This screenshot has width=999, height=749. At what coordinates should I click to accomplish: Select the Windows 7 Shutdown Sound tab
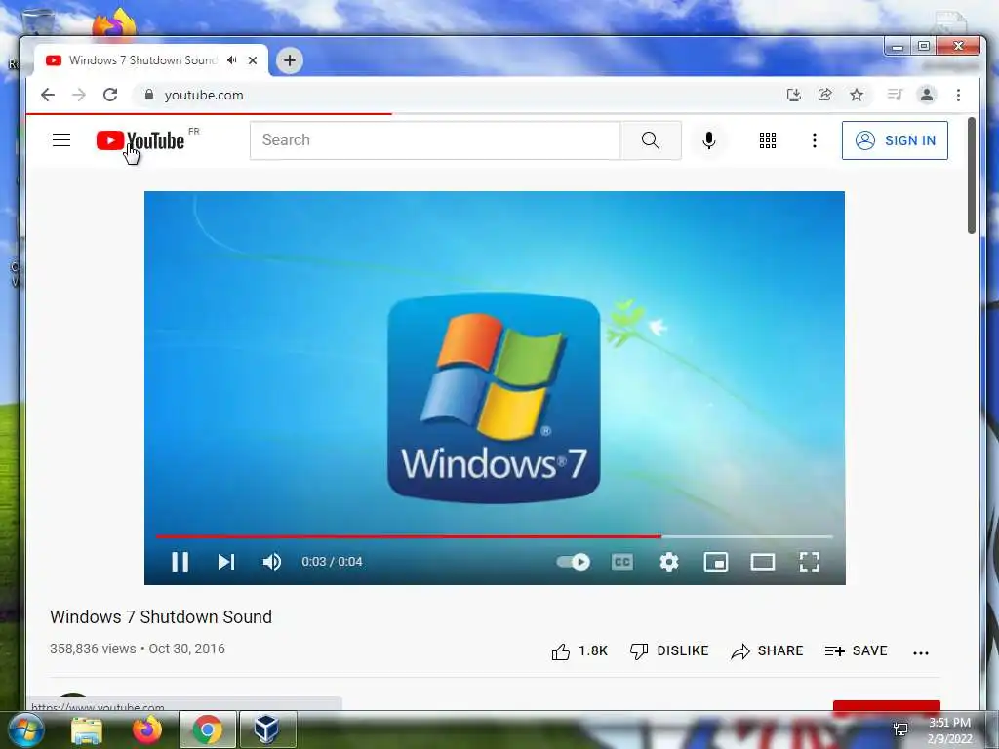coord(143,60)
